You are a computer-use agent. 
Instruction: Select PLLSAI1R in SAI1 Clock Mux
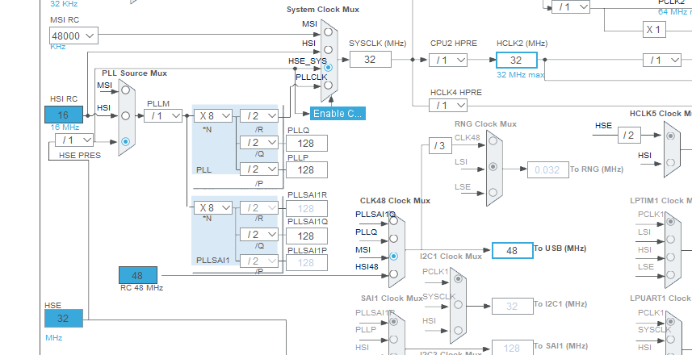click(394, 321)
